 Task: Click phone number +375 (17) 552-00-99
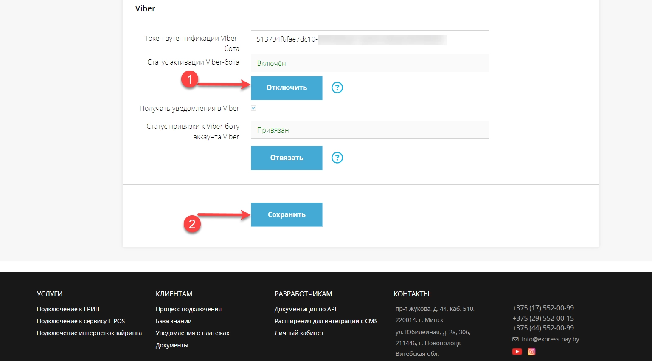[543, 308]
